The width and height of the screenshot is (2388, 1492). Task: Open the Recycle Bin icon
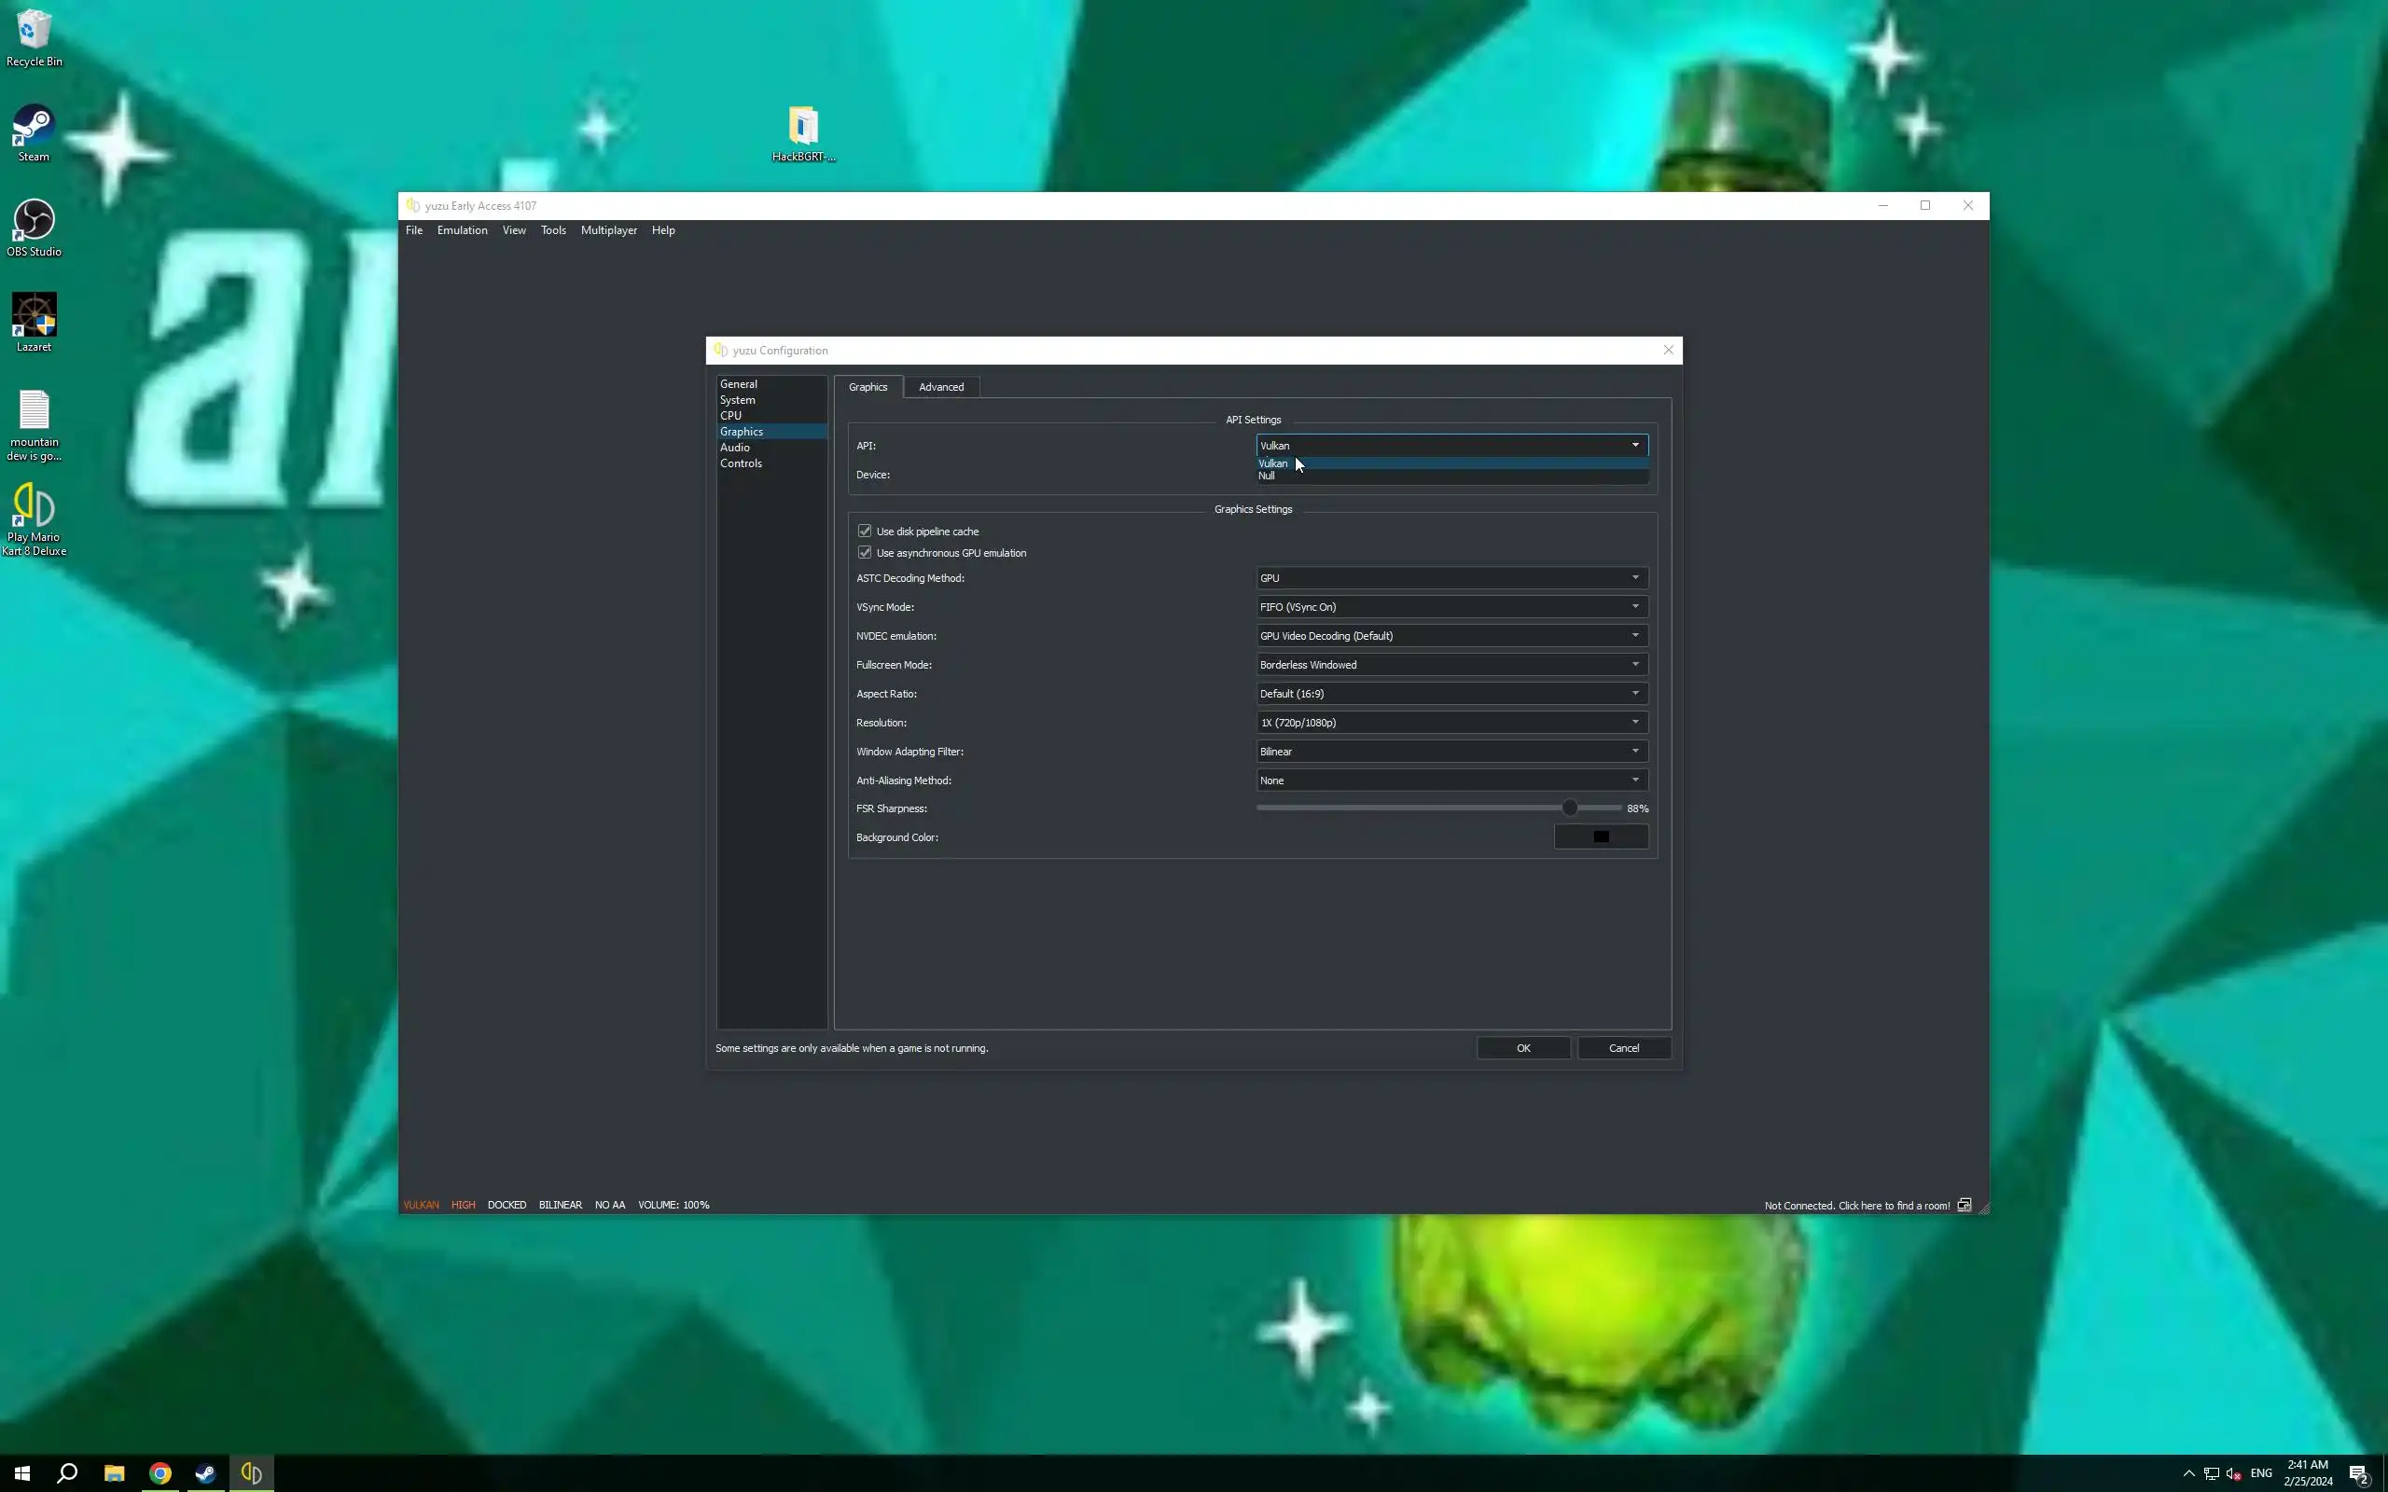(34, 32)
